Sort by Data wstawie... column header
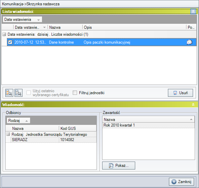Screen dimensions: 199x188 point(30,27)
